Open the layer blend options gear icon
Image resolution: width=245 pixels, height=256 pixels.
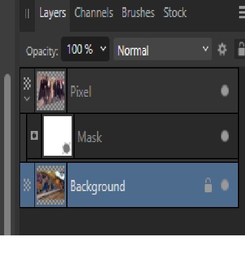[x=222, y=50]
